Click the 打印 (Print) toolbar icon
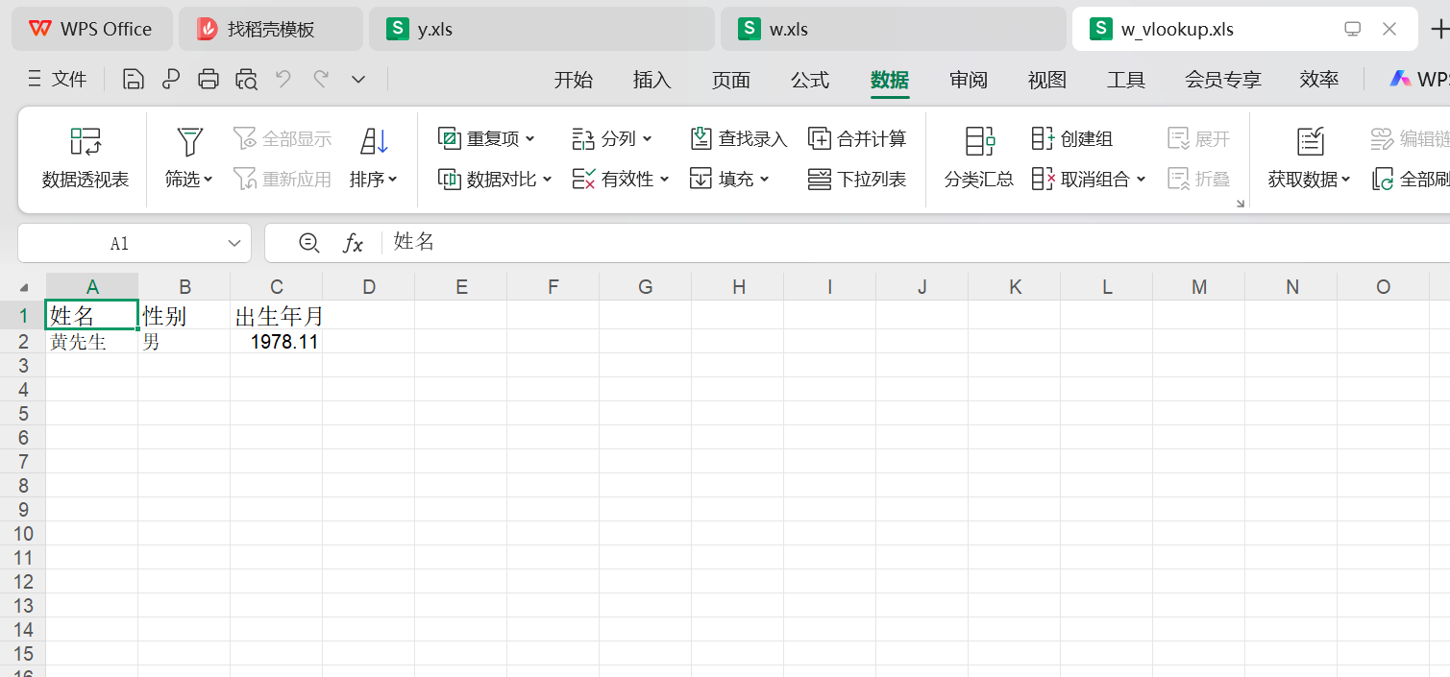Screen dimensions: 1450x677 [209, 79]
